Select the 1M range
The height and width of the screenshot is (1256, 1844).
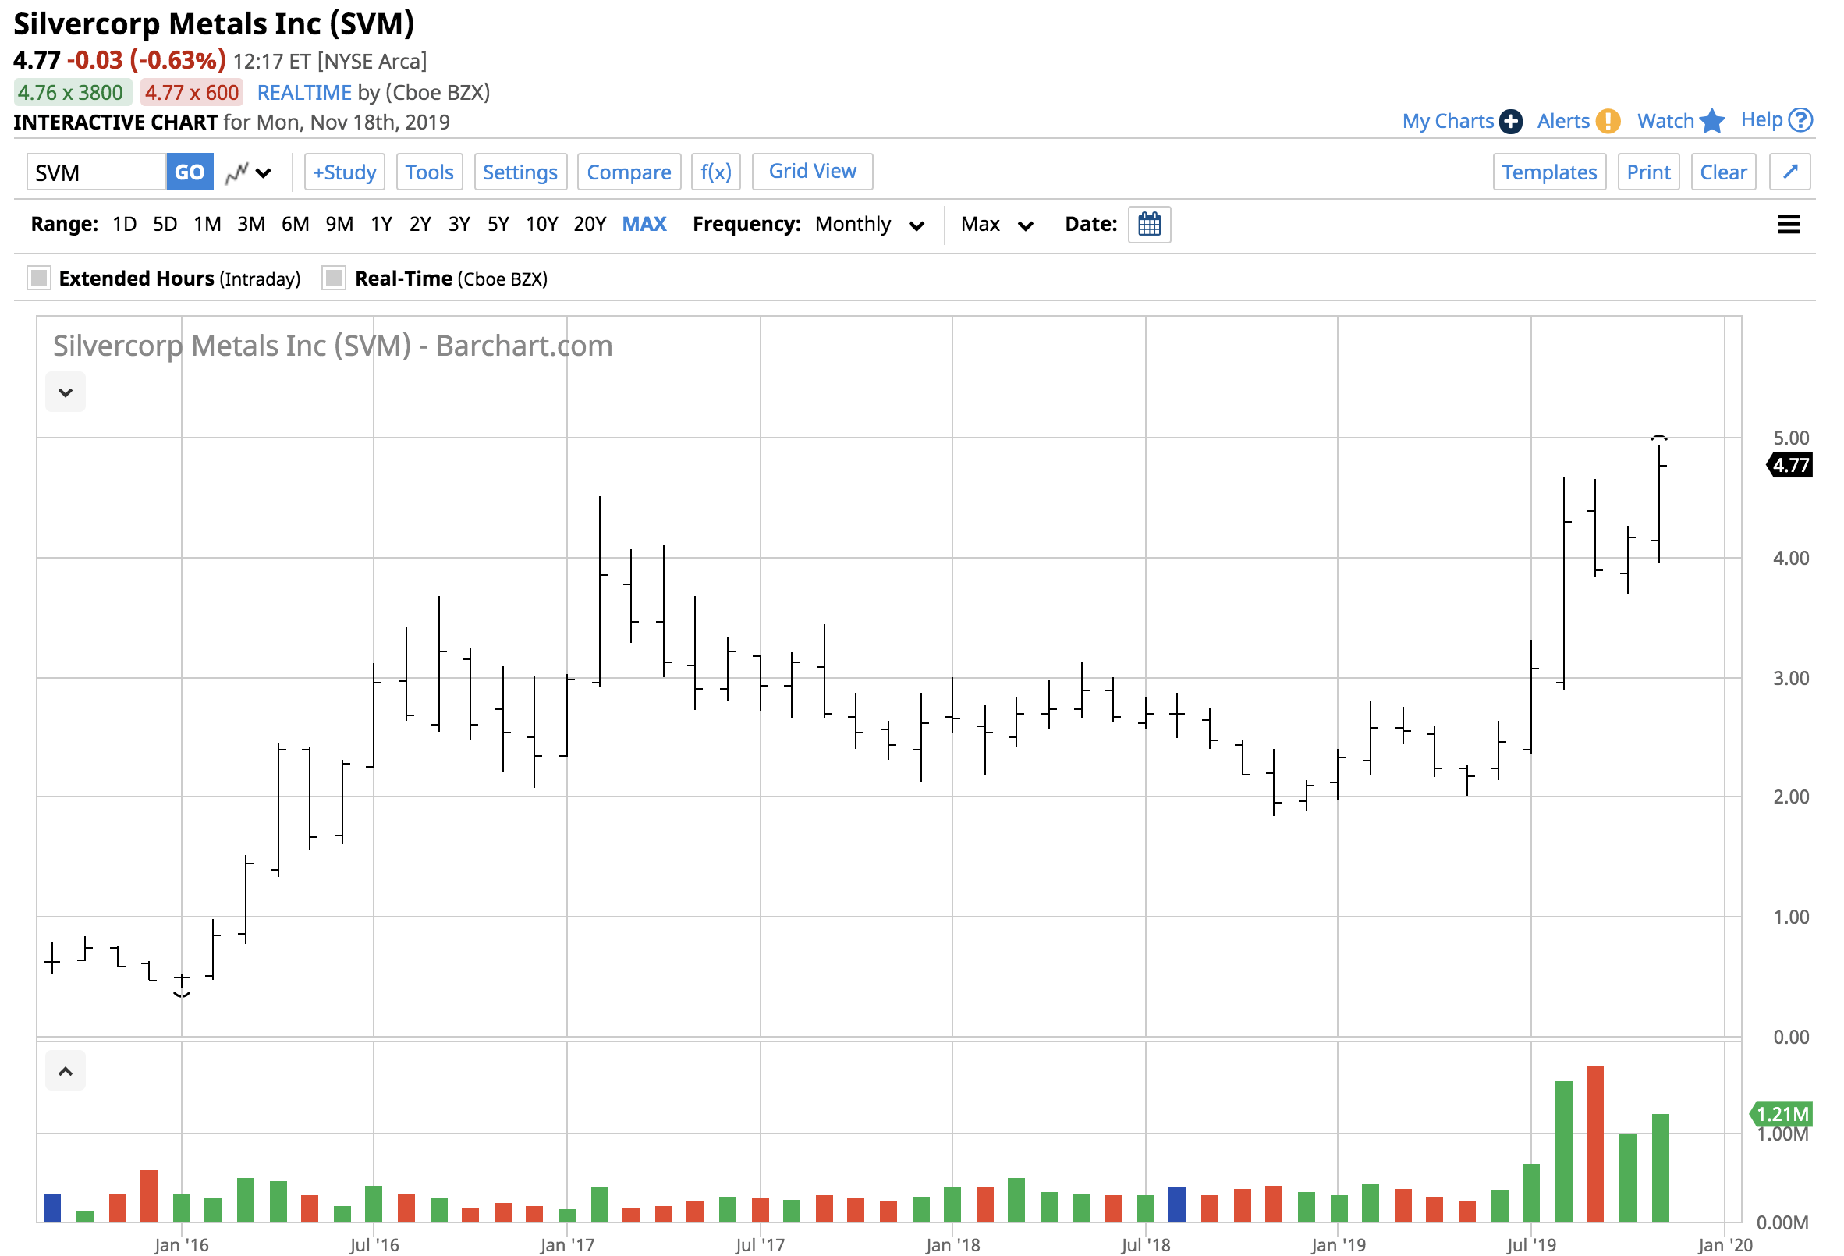pos(207,225)
